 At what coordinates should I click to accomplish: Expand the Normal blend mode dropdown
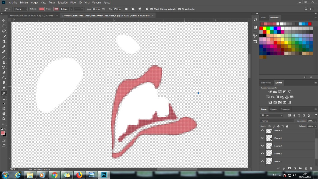[277, 121]
